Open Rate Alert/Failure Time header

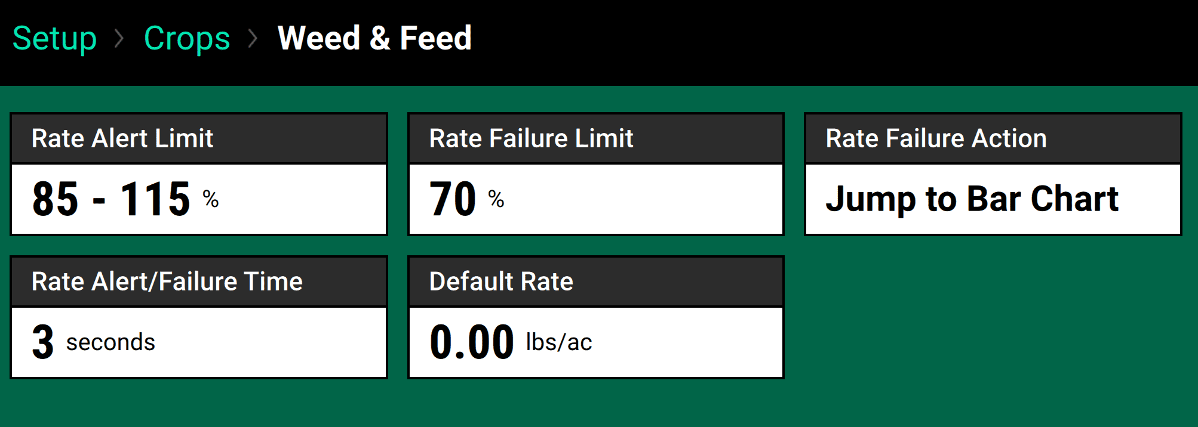[x=167, y=281]
